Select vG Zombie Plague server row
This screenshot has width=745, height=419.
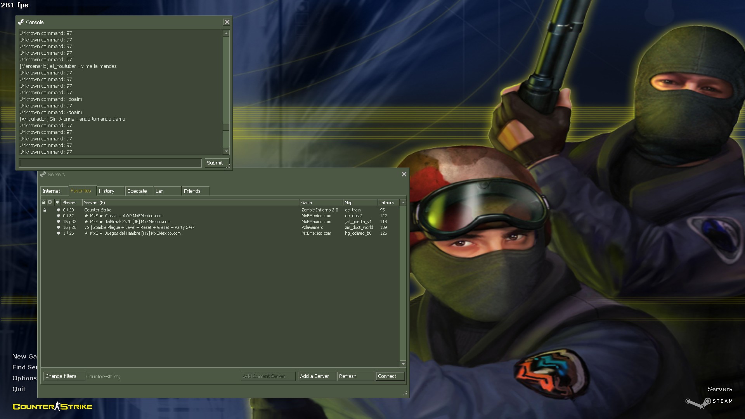coord(220,227)
